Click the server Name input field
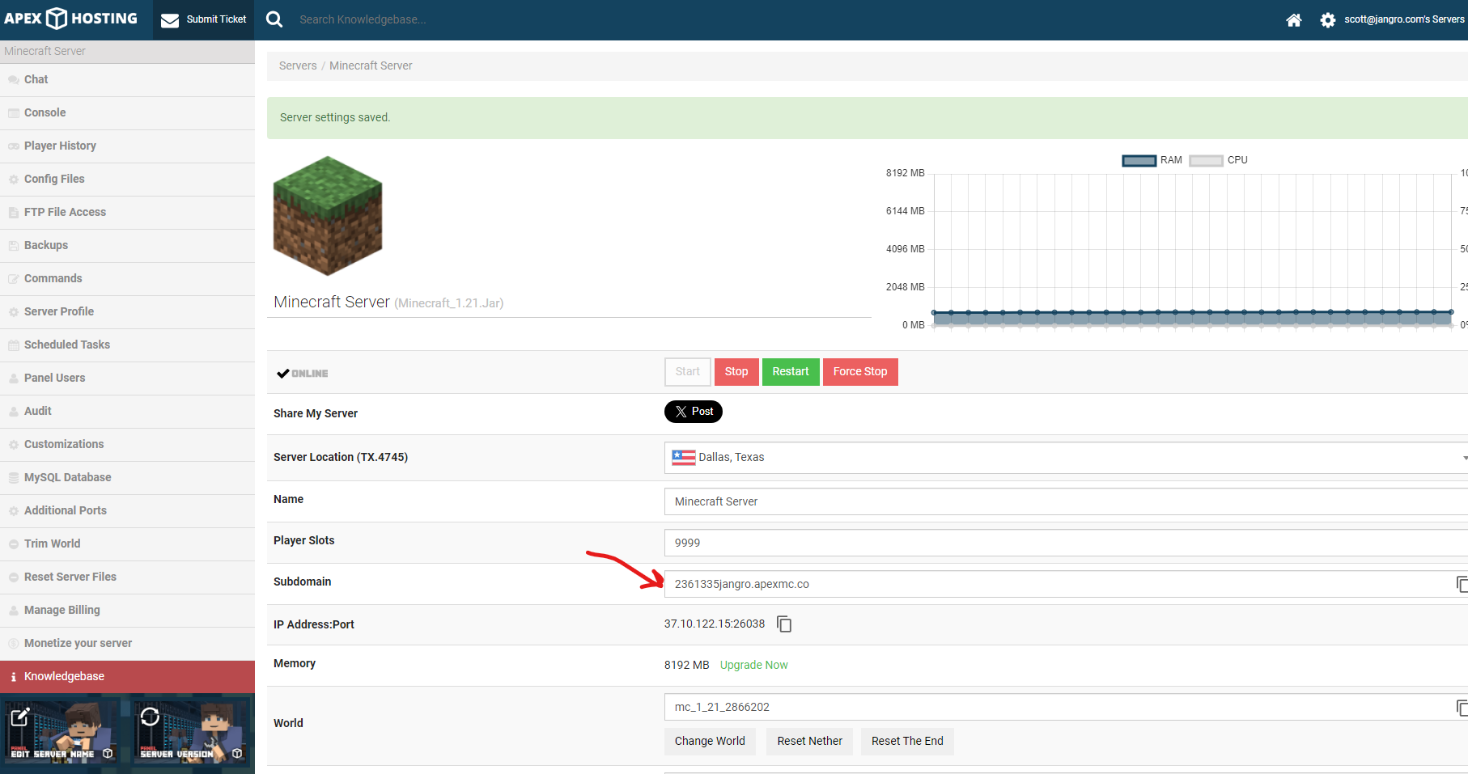1468x774 pixels. 1066,501
